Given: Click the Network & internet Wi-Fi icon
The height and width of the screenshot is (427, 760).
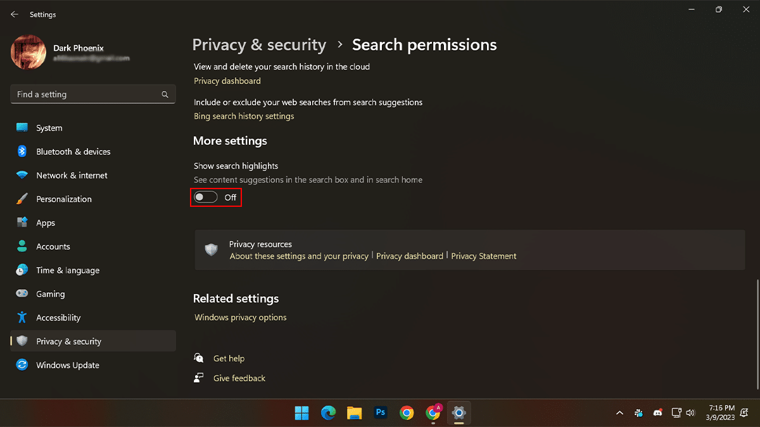Looking at the screenshot, I should 22,175.
